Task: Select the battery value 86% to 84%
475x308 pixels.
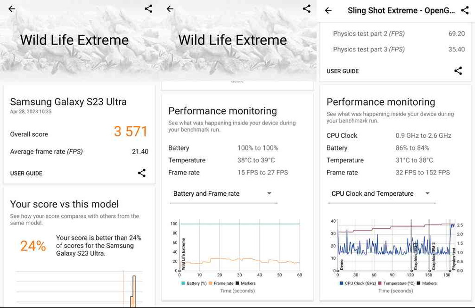Action: (412, 148)
